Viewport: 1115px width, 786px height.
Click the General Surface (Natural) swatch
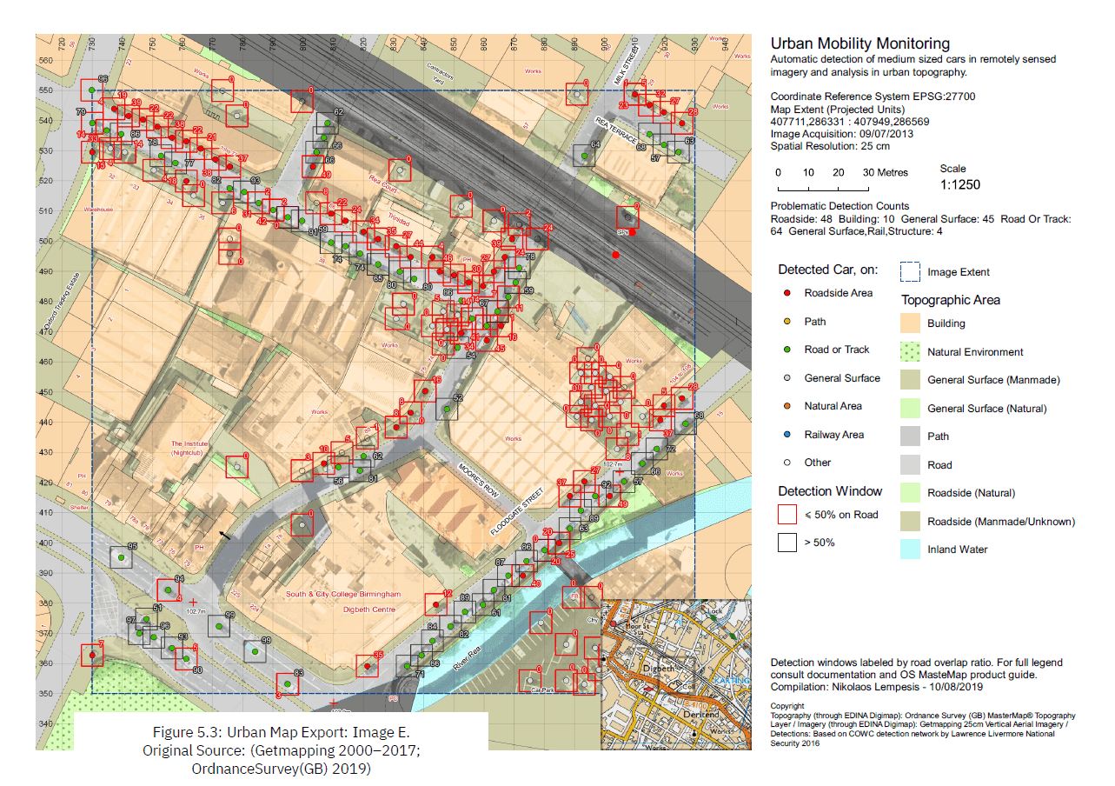point(910,409)
